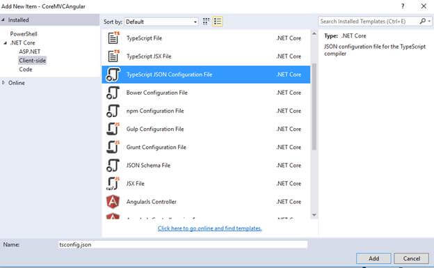
Task: Click the npm Configuration File icon
Action: coord(113,111)
